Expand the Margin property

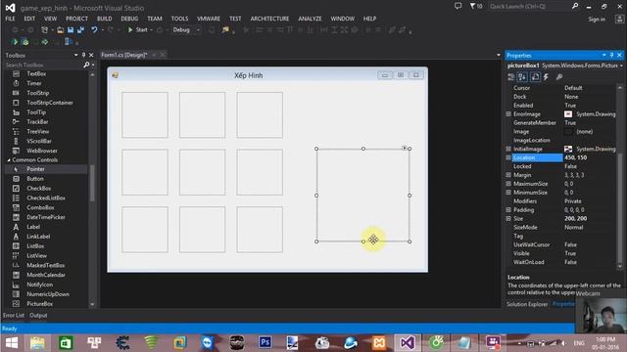(x=508, y=175)
